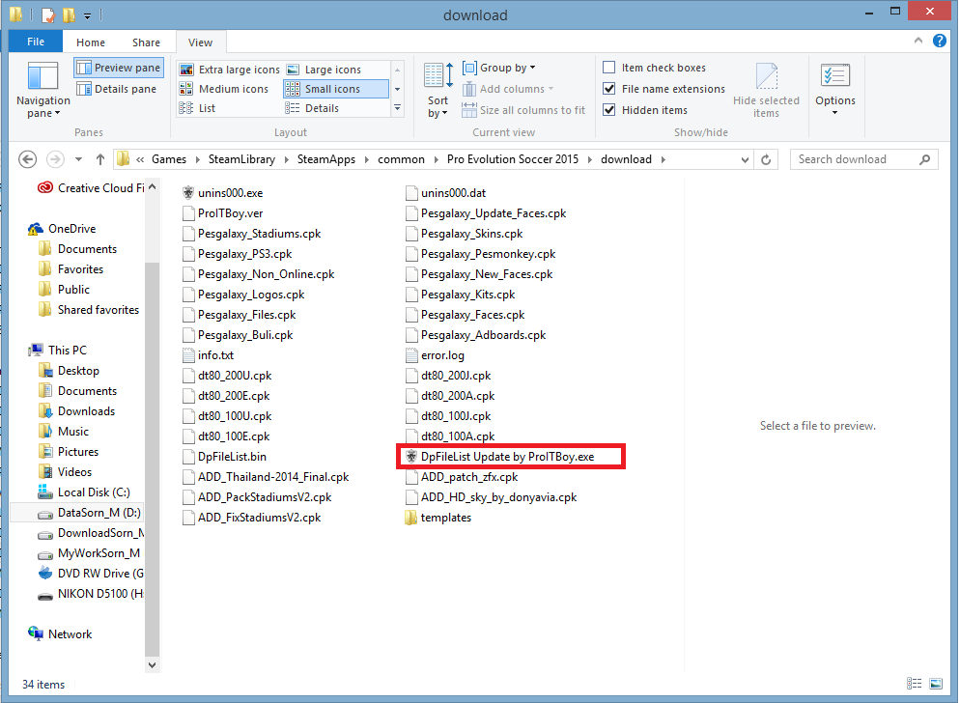Open address bar history dropdown
Screen dimensions: 960x703
pyautogui.click(x=745, y=160)
